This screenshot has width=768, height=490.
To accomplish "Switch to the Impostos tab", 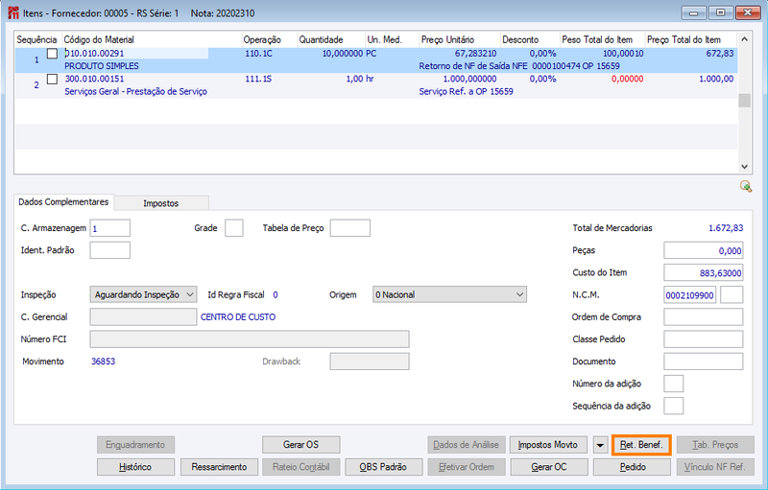I will coord(160,203).
